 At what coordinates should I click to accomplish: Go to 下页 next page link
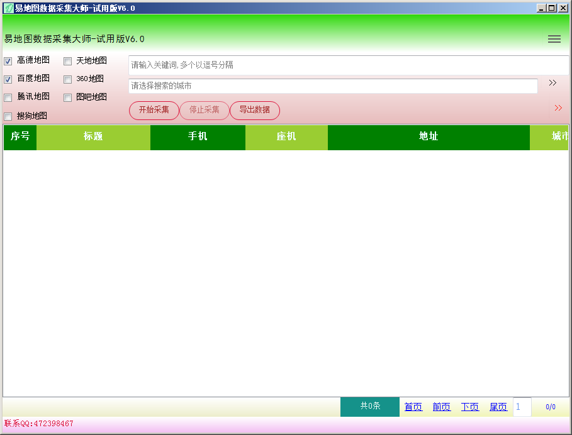470,407
